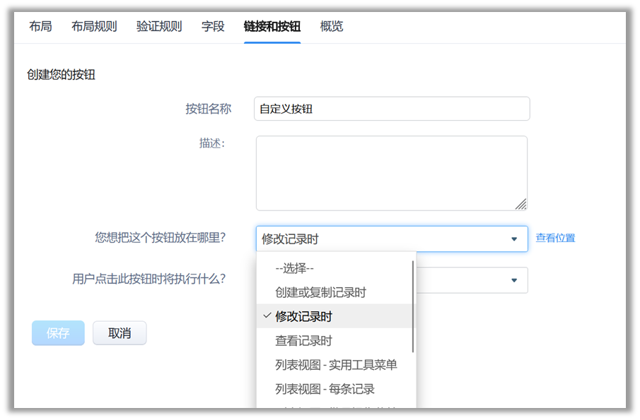
Task: Focus the 描述 text area
Action: pos(392,173)
